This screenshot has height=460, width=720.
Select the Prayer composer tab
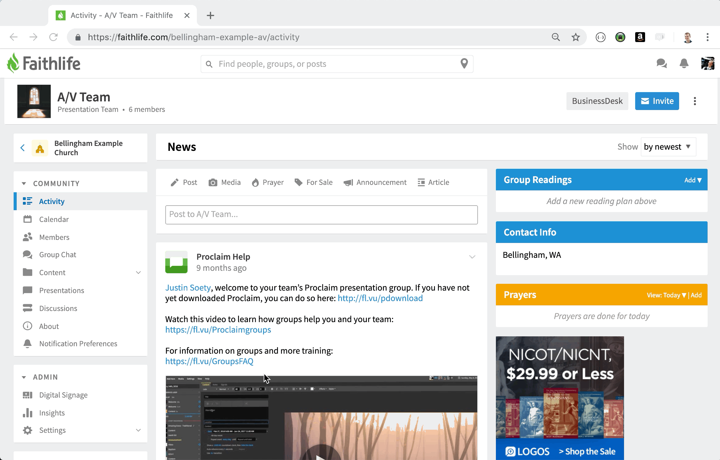[x=267, y=182]
